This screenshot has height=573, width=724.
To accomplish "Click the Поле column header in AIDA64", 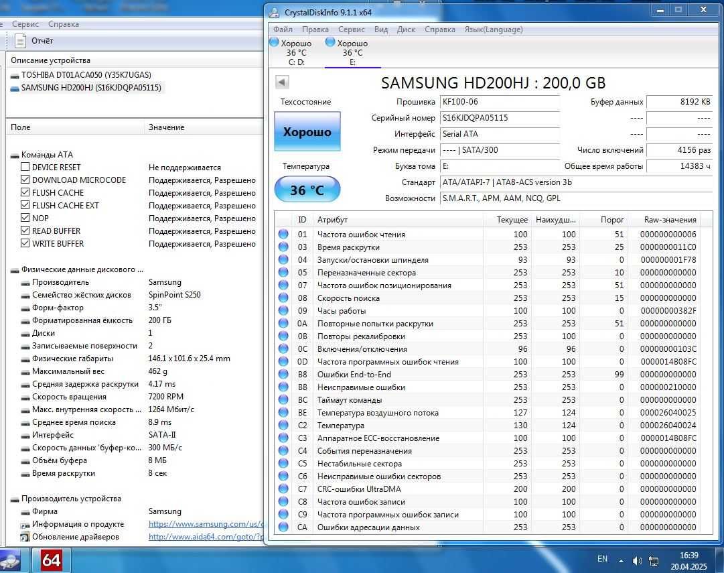I will pyautogui.click(x=74, y=127).
